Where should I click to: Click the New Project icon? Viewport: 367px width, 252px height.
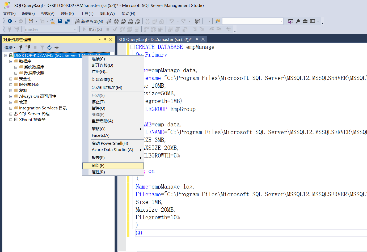tap(31, 21)
